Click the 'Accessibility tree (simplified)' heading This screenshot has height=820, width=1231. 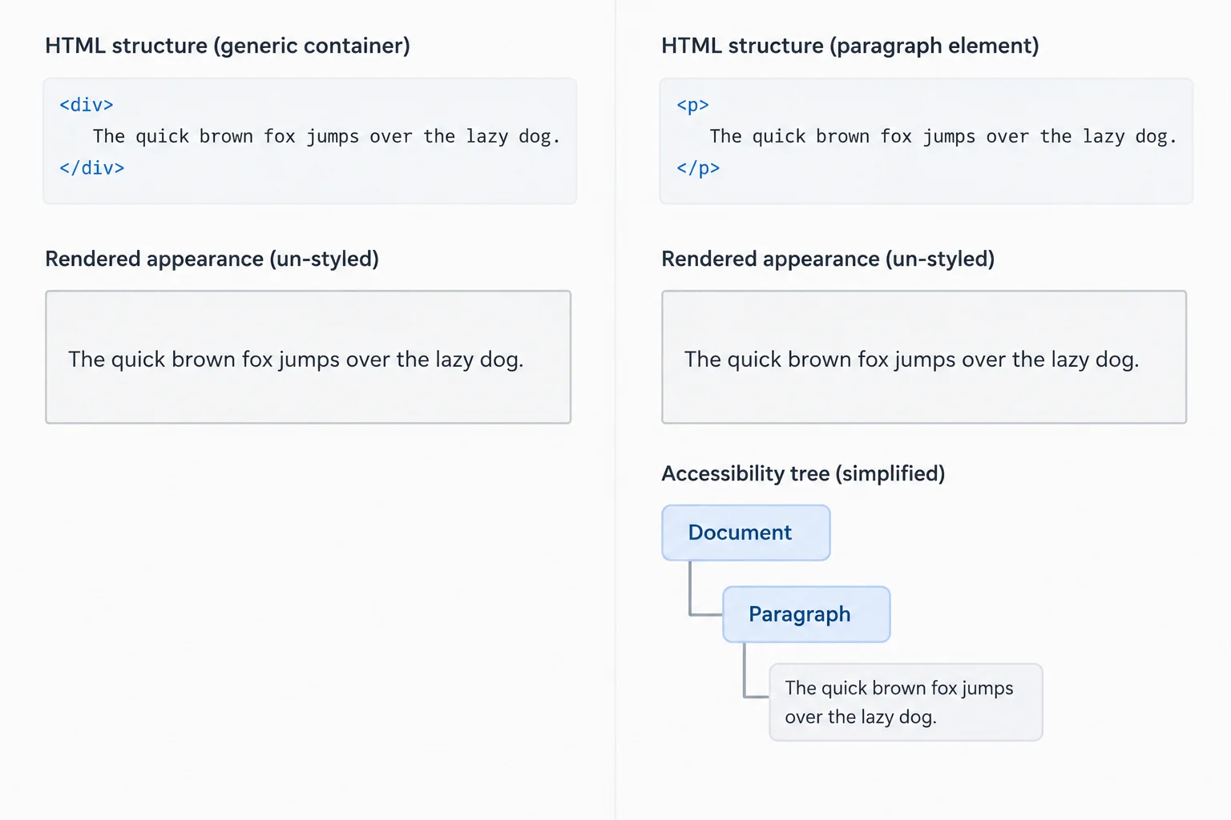[803, 473]
